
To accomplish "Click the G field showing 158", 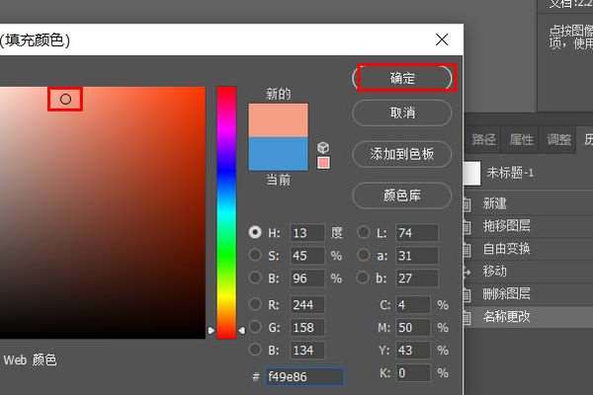I will click(x=307, y=327).
